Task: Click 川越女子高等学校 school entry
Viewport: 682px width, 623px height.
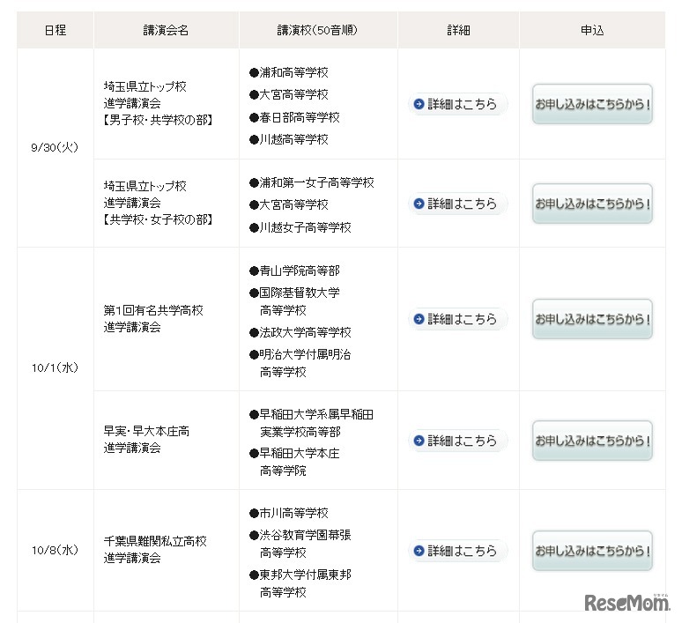Action: click(300, 227)
